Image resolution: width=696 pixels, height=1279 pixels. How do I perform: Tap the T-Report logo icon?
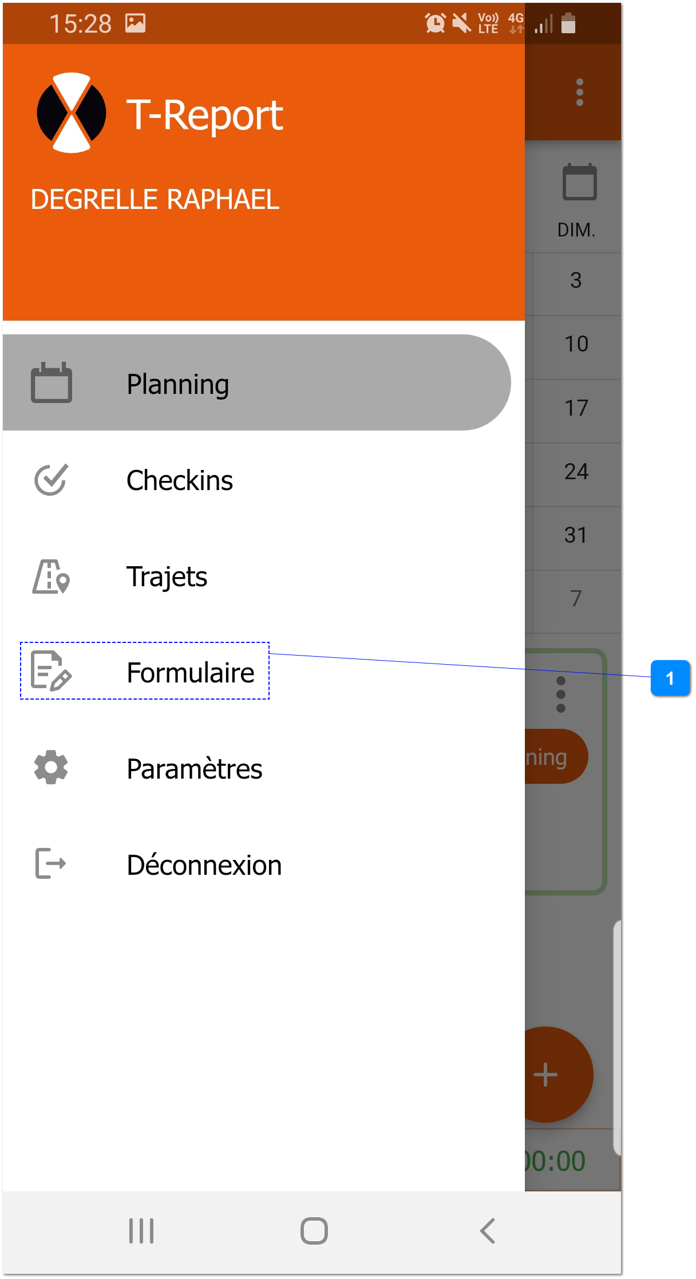tap(72, 113)
